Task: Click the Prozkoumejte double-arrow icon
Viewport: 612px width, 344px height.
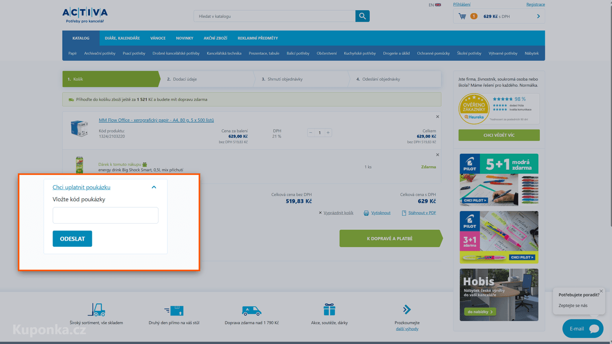Action: coord(407,309)
